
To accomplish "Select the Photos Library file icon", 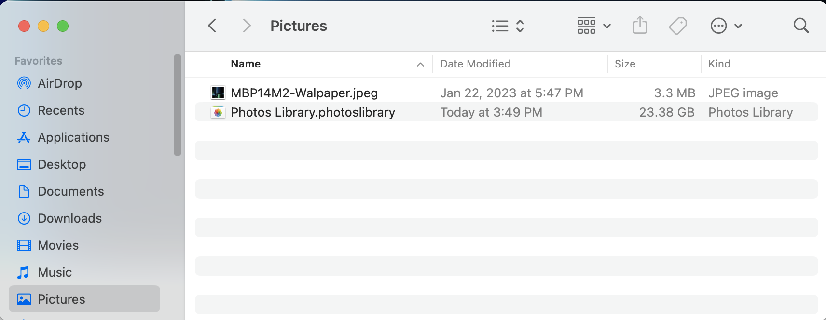I will point(218,112).
